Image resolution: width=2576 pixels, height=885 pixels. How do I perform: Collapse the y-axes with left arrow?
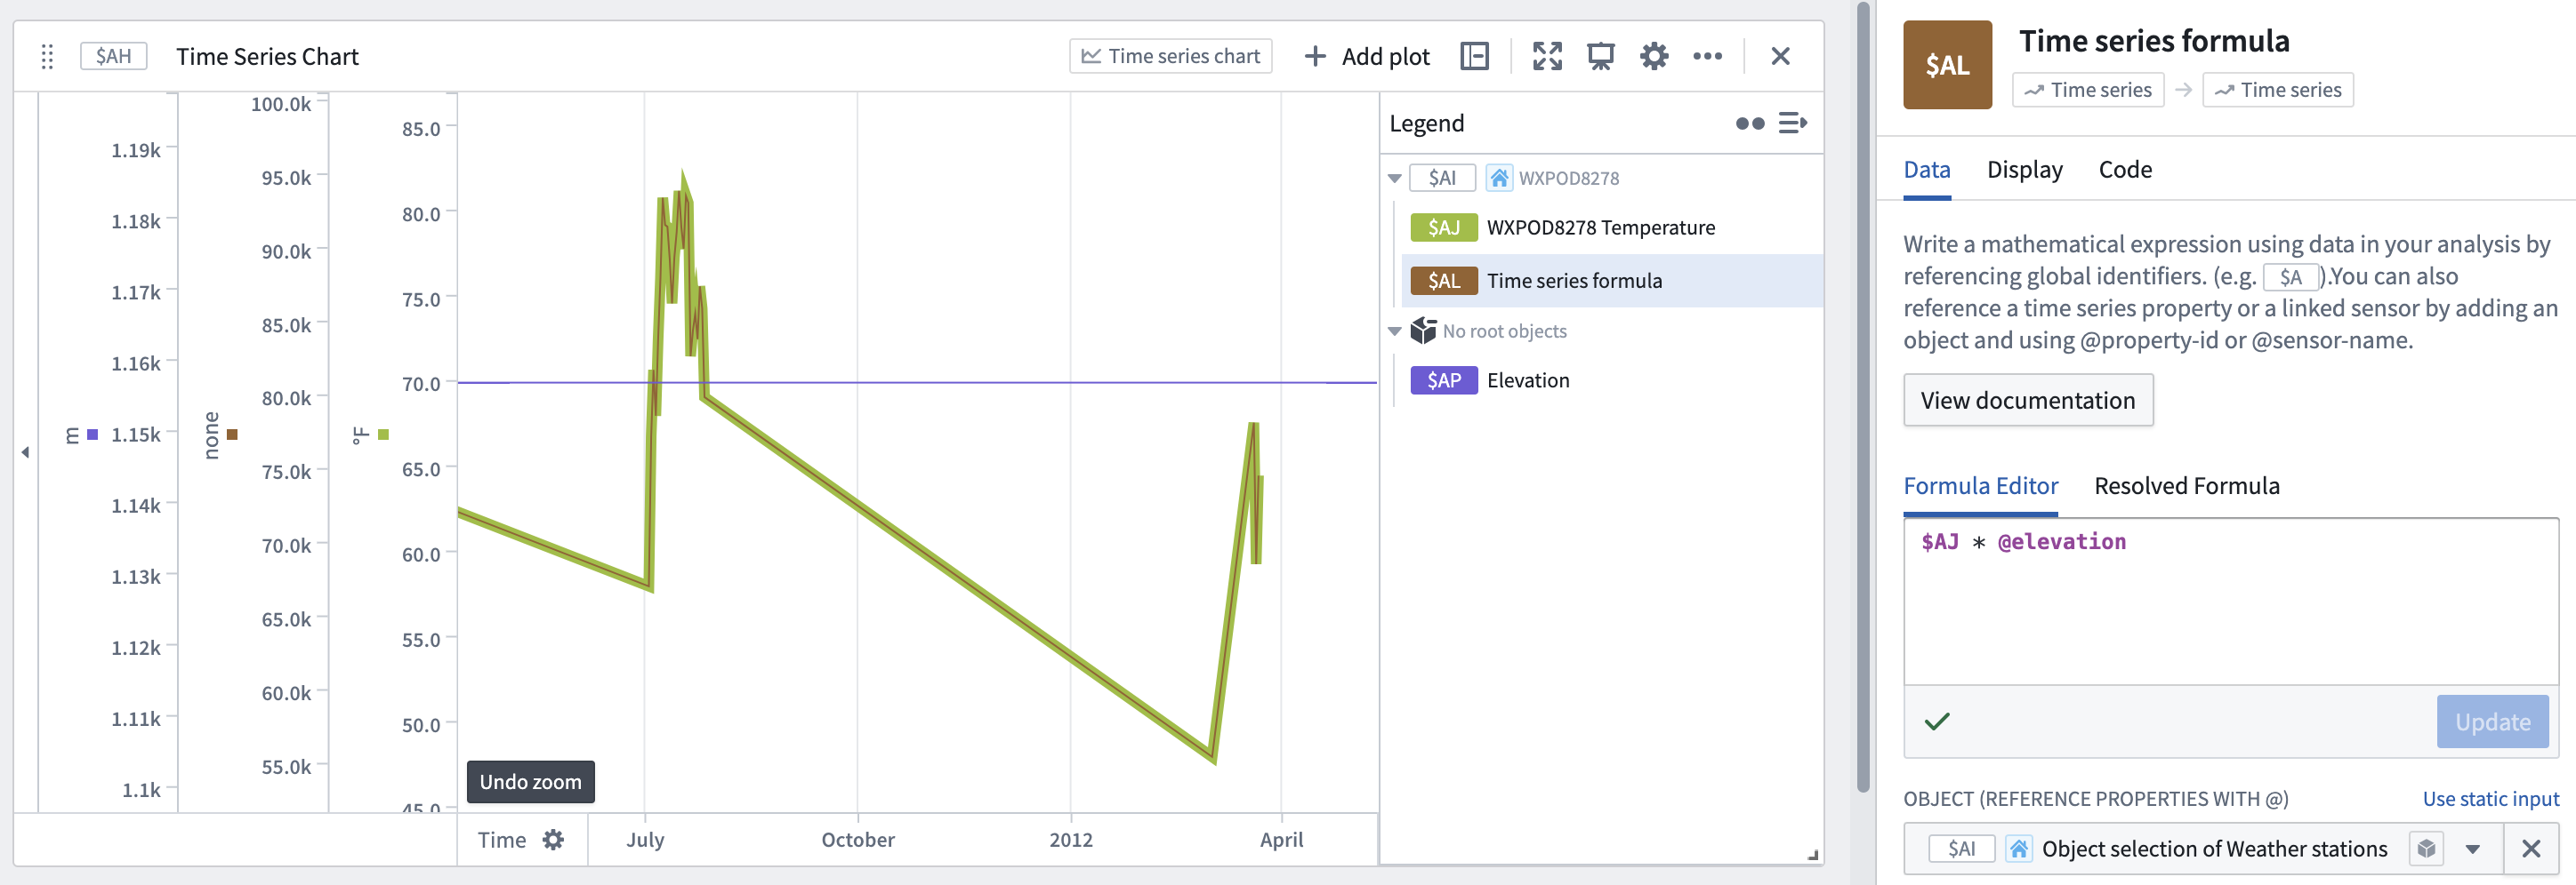[25, 452]
